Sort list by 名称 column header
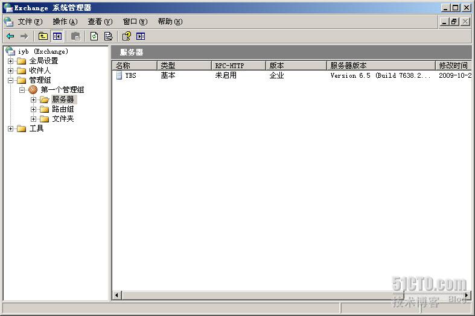The height and width of the screenshot is (316, 475). [135, 65]
